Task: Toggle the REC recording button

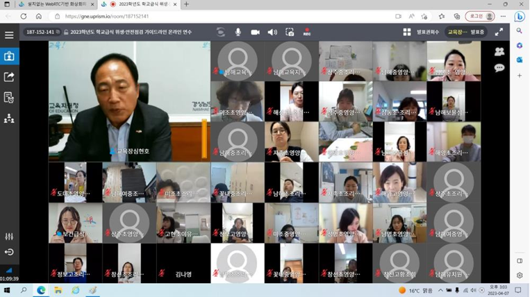Action: pyautogui.click(x=307, y=32)
